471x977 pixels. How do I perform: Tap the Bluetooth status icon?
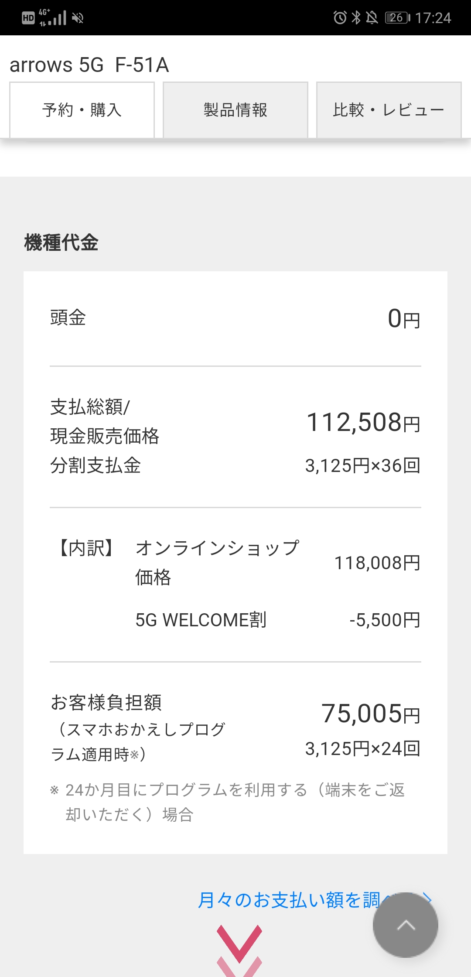(356, 17)
